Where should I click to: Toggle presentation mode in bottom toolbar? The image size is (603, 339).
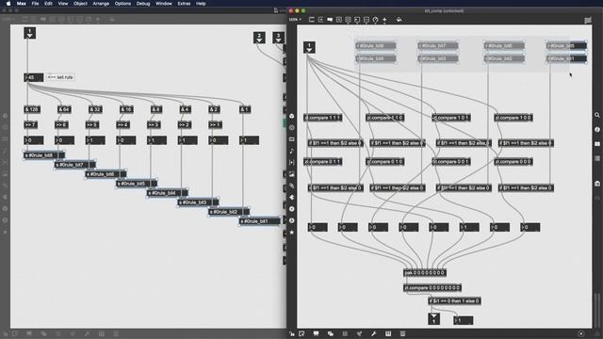point(317,333)
